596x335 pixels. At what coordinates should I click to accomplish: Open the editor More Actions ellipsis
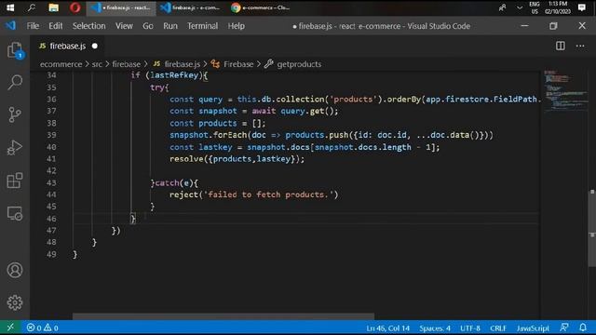point(580,46)
